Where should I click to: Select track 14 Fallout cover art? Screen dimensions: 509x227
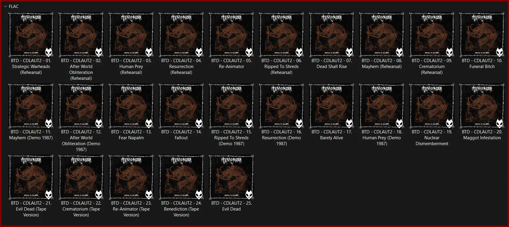pos(181,106)
